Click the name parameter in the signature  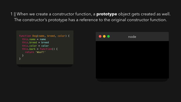pyautogui.click(x=41, y=36)
